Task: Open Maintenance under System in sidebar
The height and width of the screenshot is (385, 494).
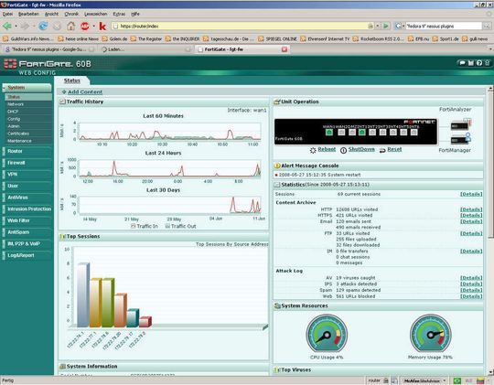Action: pyautogui.click(x=19, y=141)
